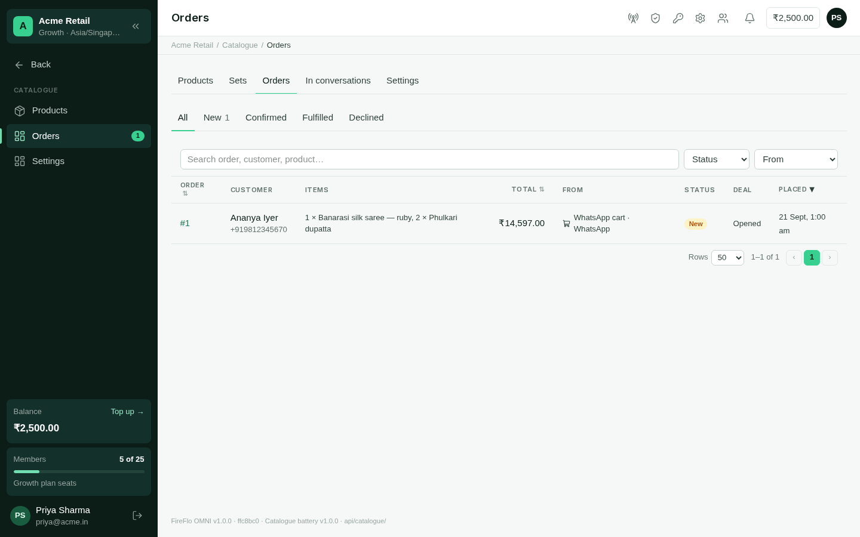This screenshot has width=860, height=537.
Task: Show the All orders tab
Action: (183, 118)
